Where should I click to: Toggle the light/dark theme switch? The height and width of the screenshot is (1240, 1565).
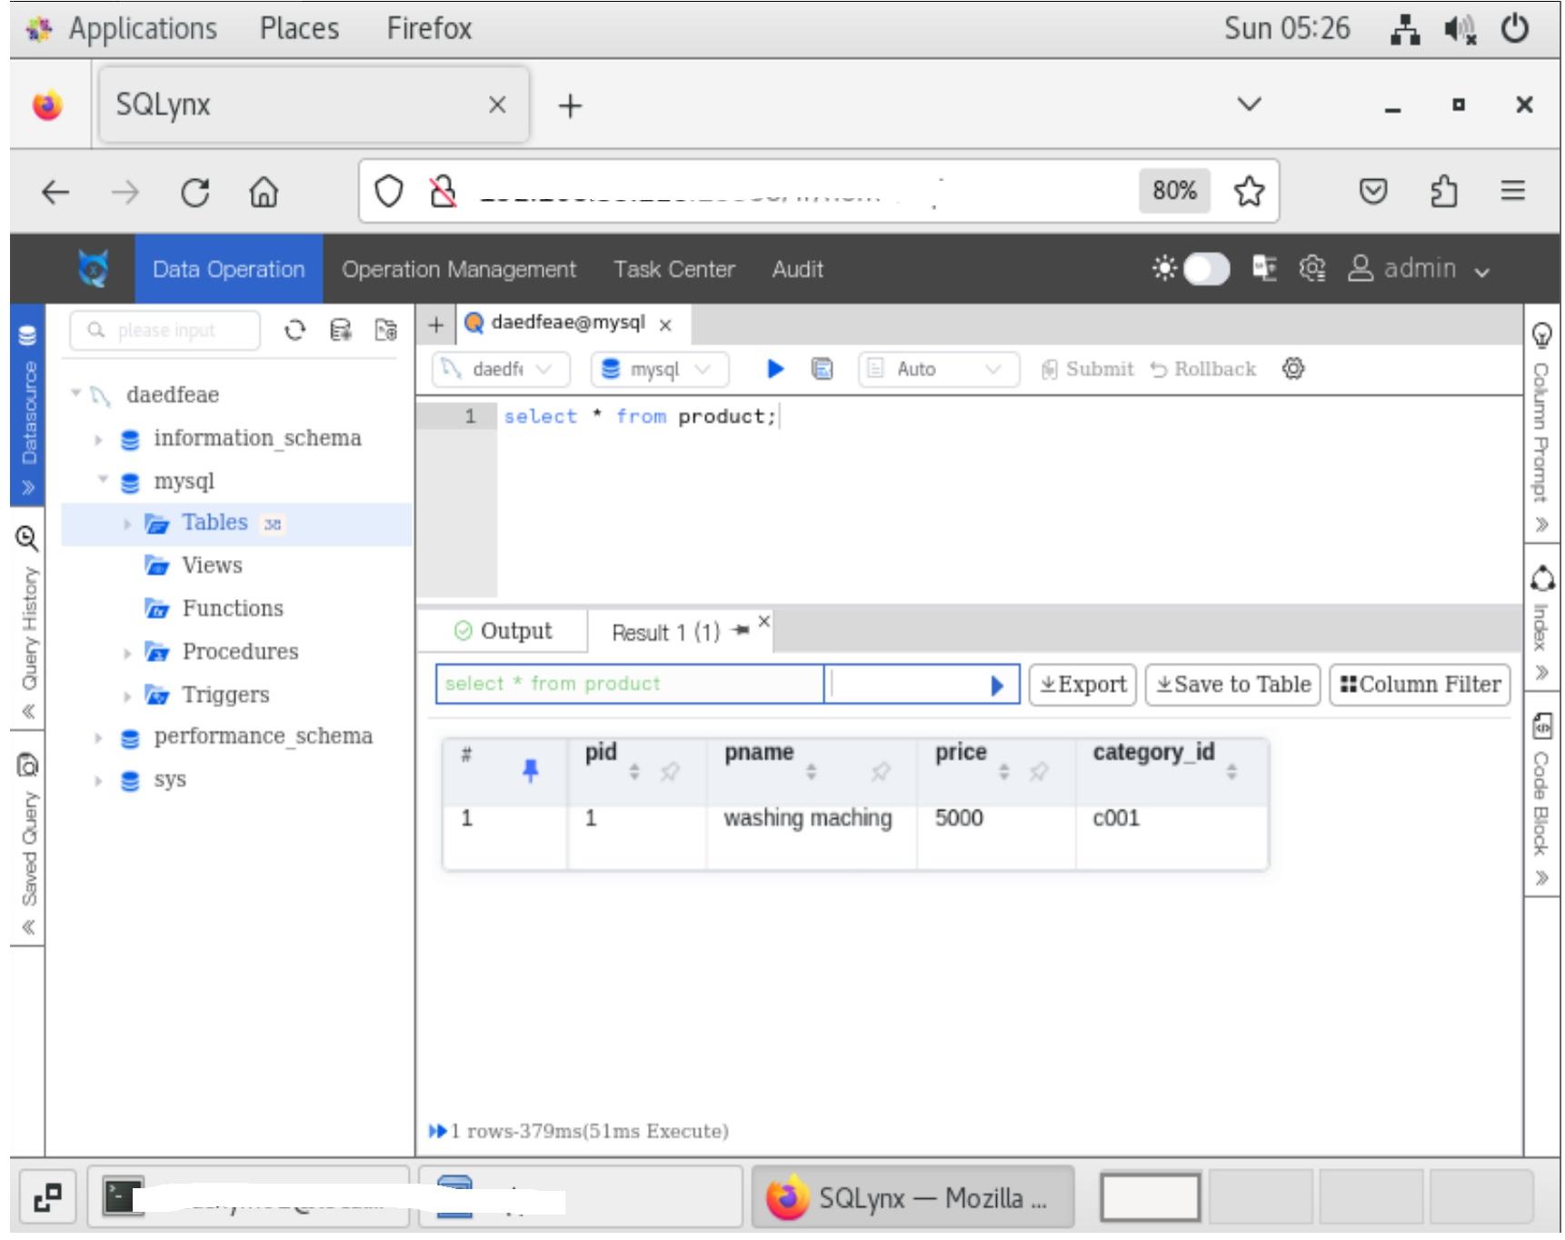(1206, 269)
